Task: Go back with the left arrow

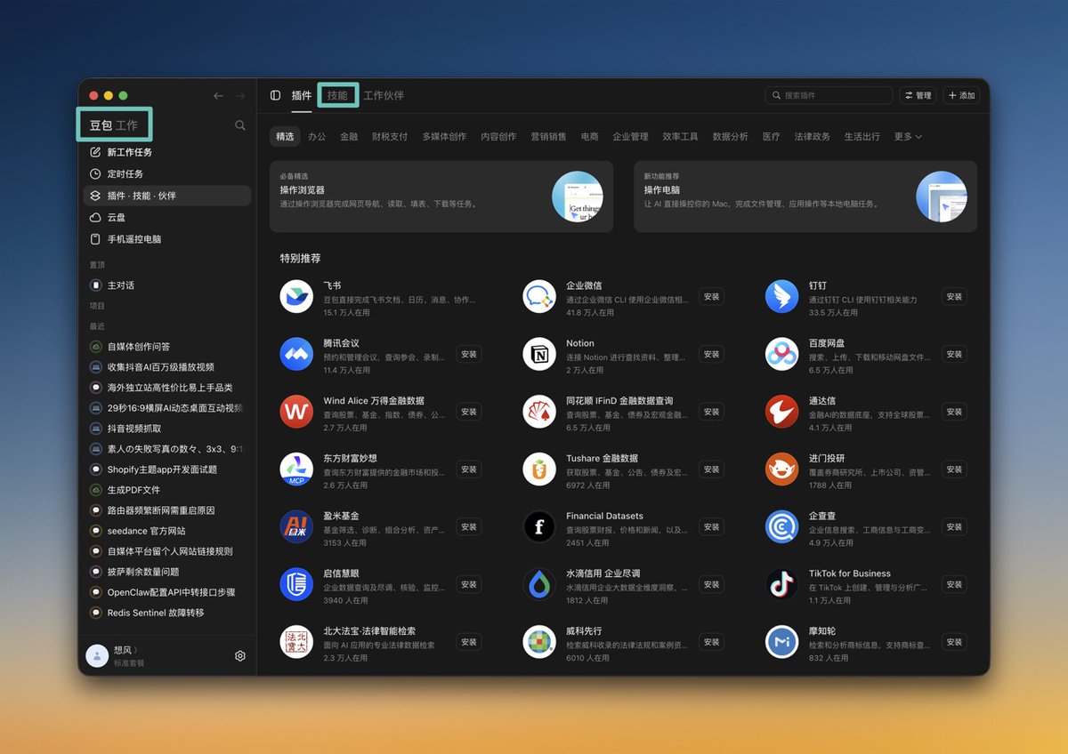Action: click(219, 95)
